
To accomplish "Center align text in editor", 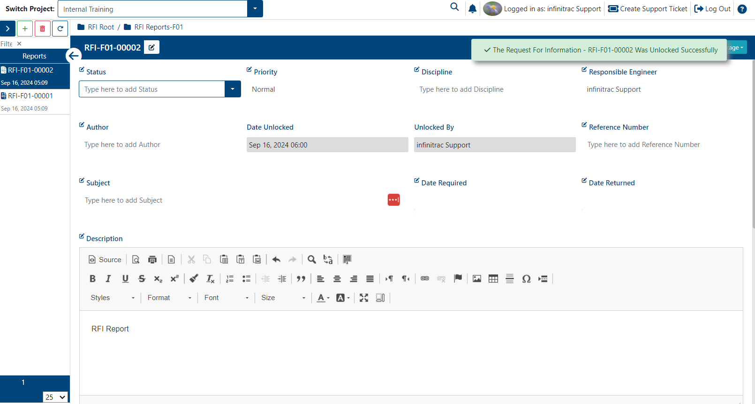I will pos(337,279).
